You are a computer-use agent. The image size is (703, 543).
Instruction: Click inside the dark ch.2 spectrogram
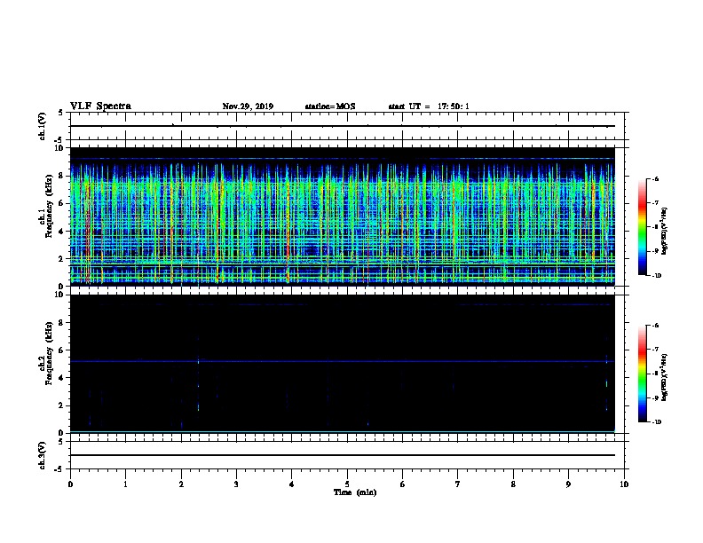343,364
